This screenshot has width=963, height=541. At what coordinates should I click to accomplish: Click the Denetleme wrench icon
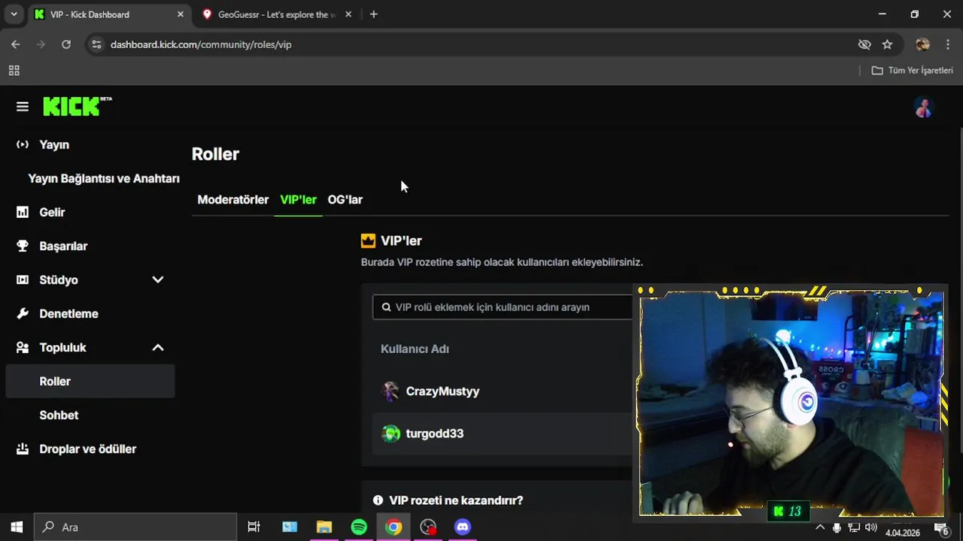(x=23, y=313)
